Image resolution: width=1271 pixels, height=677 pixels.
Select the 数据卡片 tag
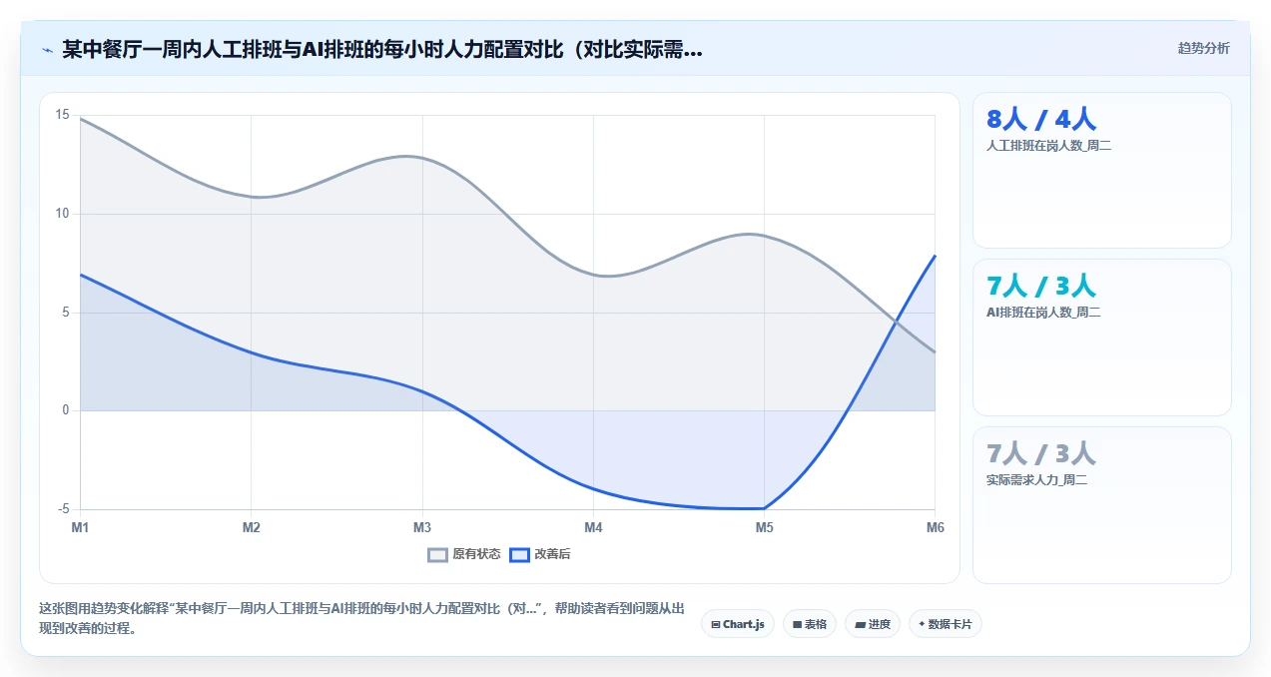[946, 624]
